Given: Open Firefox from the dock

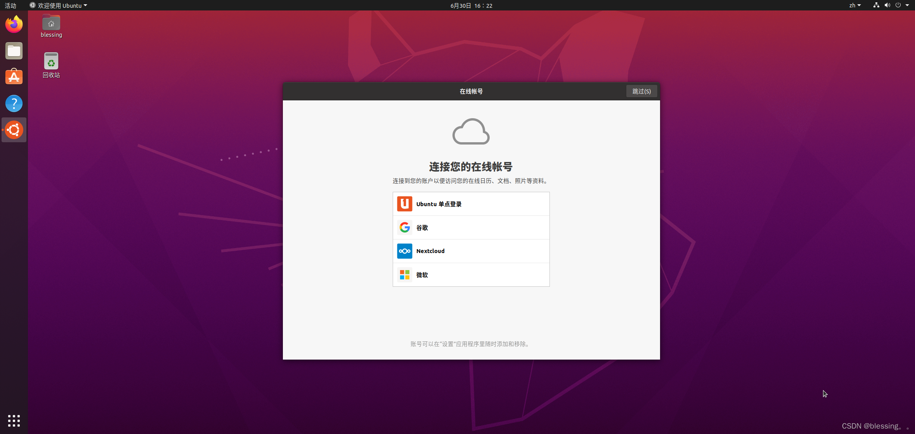Looking at the screenshot, I should (14, 24).
